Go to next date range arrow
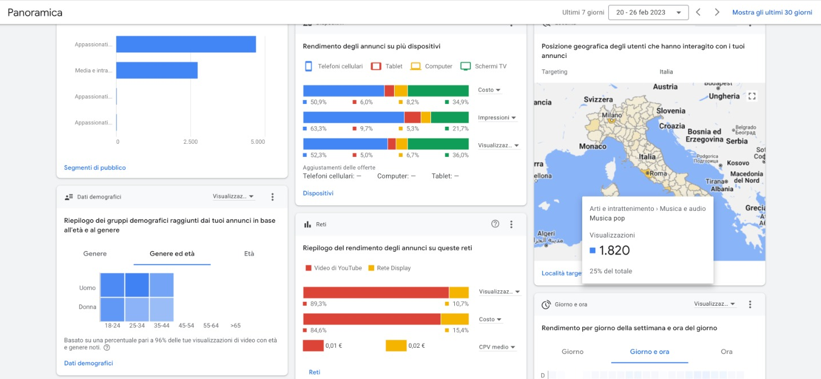The width and height of the screenshot is (821, 379). click(x=717, y=13)
